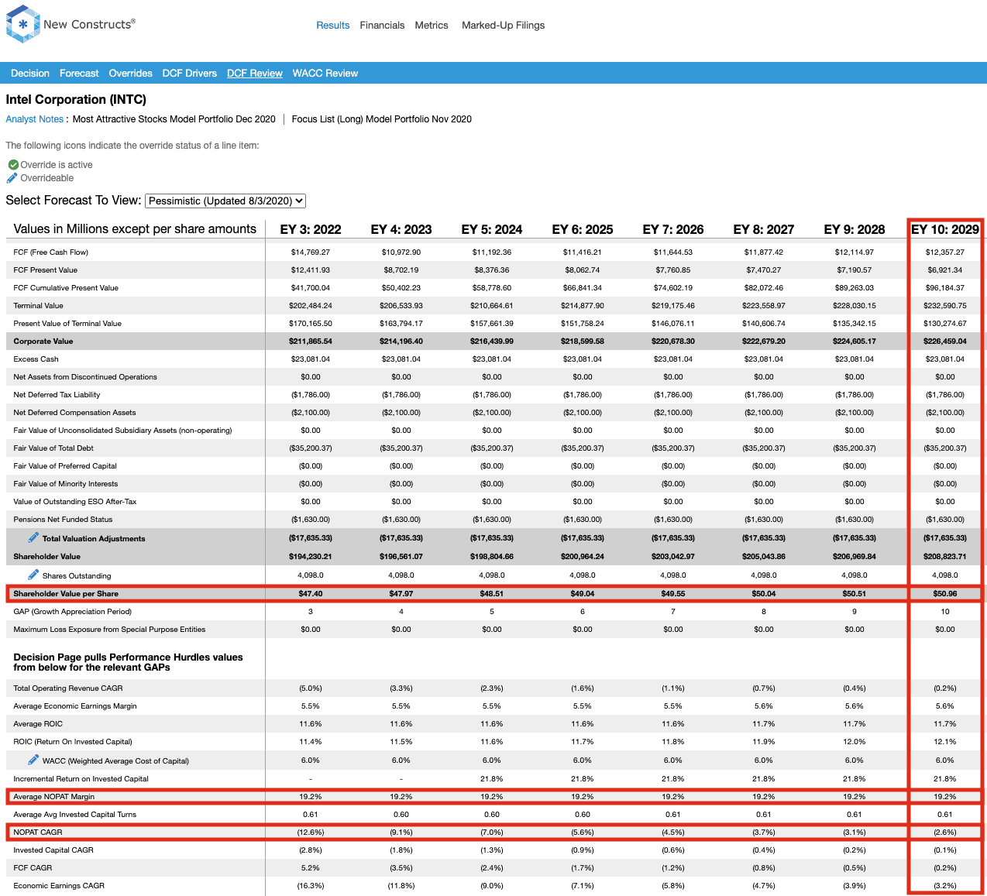Open the Results tab
The width and height of the screenshot is (987, 896).
click(333, 26)
